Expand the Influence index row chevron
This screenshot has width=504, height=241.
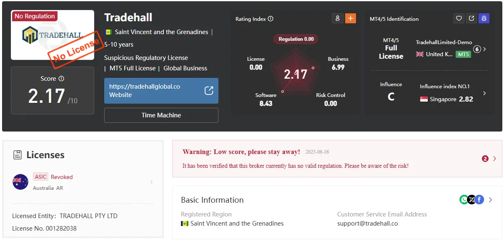point(484,93)
